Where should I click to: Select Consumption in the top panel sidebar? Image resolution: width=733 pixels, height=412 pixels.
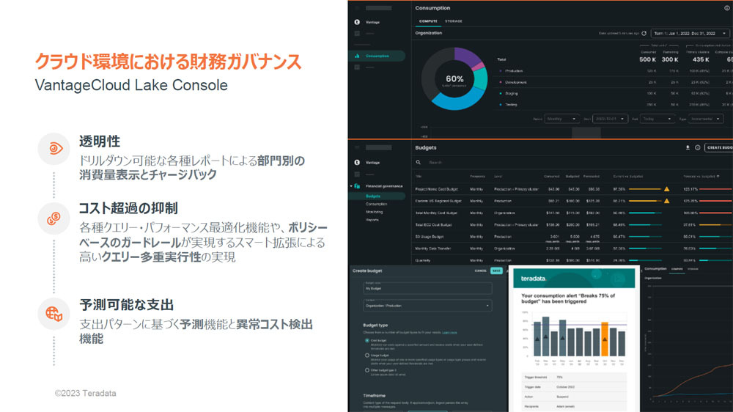[377, 56]
